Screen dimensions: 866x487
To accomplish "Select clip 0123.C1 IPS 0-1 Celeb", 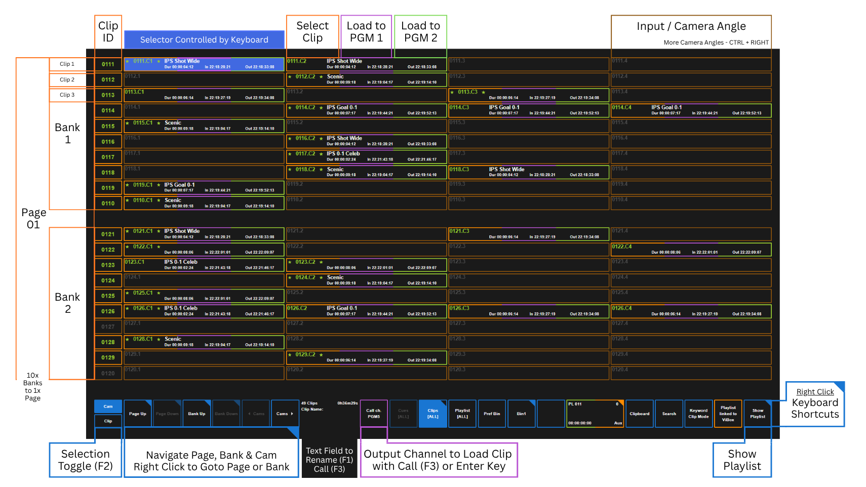I will pyautogui.click(x=204, y=265).
